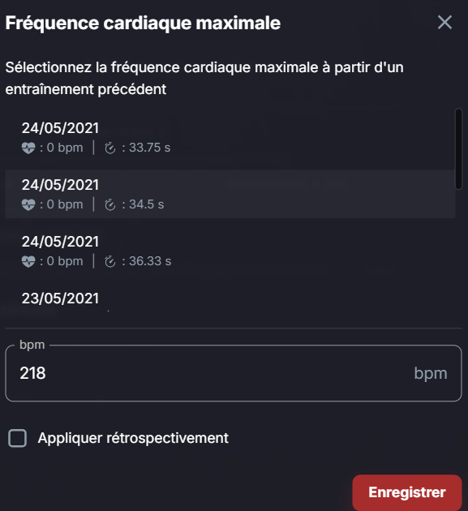This screenshot has height=511, width=468.
Task: Click the 36.33 s duration text
Action: point(150,261)
